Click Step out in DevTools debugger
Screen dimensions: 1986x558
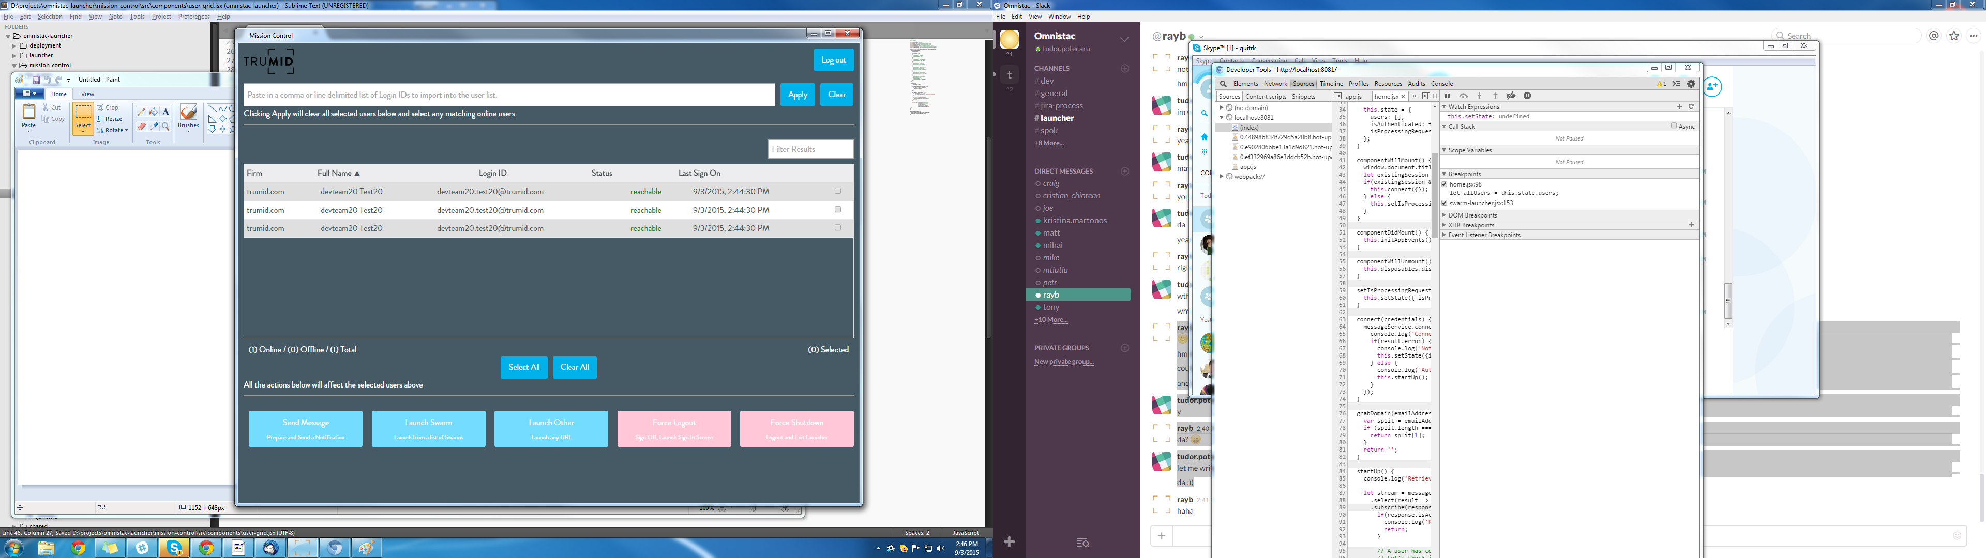pyautogui.click(x=1495, y=96)
